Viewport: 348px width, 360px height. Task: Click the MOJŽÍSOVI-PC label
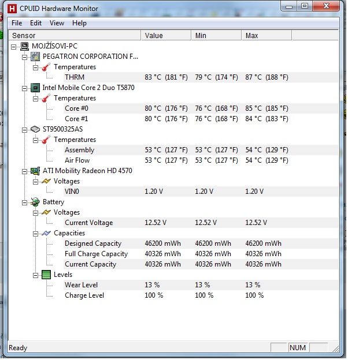click(x=54, y=46)
